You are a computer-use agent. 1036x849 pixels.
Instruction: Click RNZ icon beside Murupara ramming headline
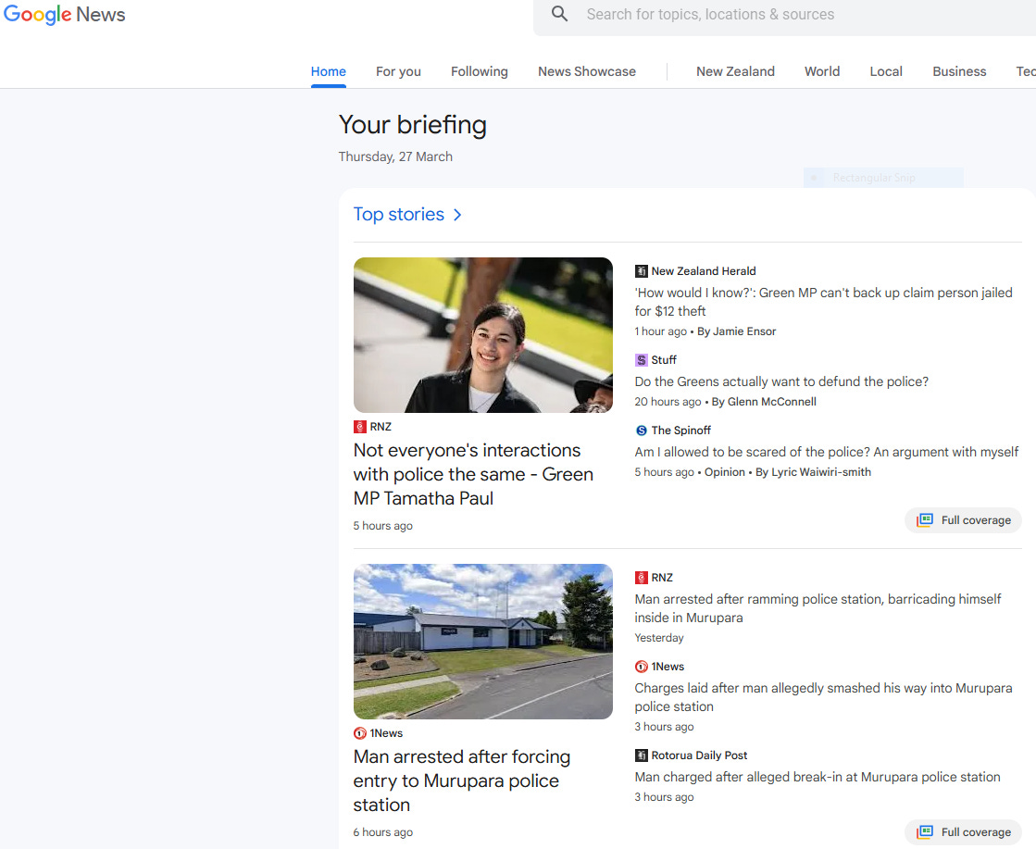[x=641, y=578]
